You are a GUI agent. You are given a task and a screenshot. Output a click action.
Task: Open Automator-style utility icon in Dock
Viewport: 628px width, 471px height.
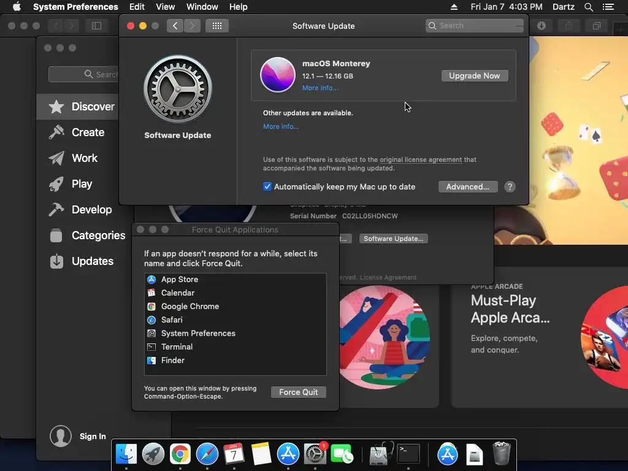pos(380,454)
